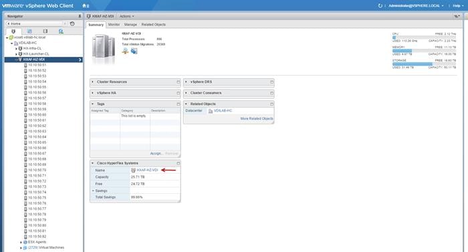468x252 pixels.
Task: Click the Capacity value 25.71 TB
Action: pyautogui.click(x=138, y=177)
